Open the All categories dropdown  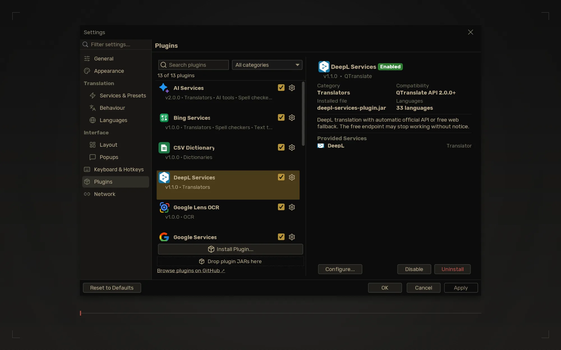pos(267,65)
